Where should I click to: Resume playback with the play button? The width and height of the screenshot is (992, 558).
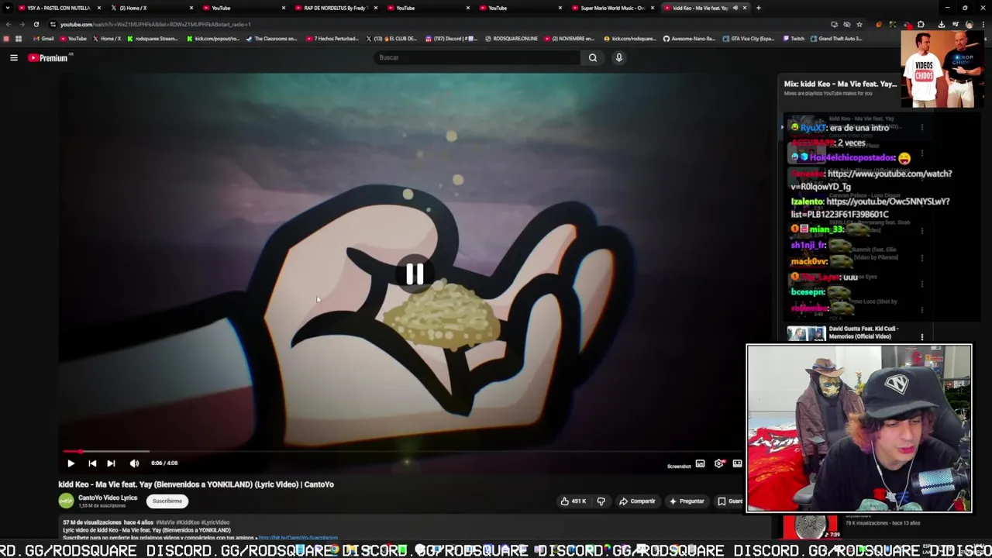(x=71, y=463)
